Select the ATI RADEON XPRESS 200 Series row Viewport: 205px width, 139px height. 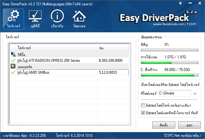pyautogui.click(x=69, y=60)
